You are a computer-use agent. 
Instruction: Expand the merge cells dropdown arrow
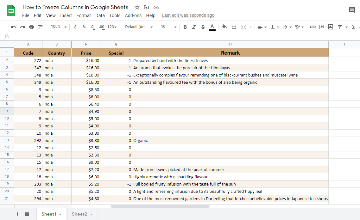[250, 27]
